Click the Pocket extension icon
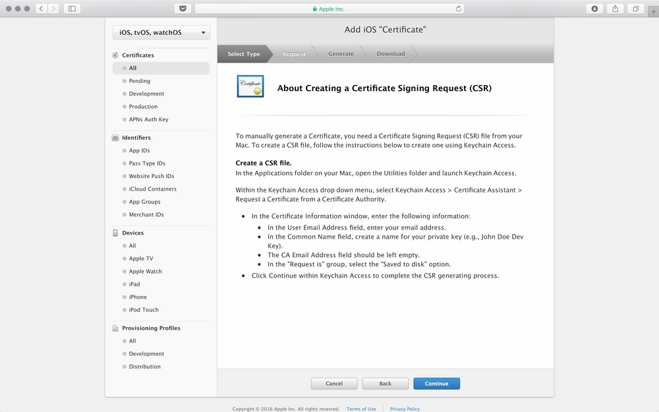The height and width of the screenshot is (412, 659). coord(183,9)
